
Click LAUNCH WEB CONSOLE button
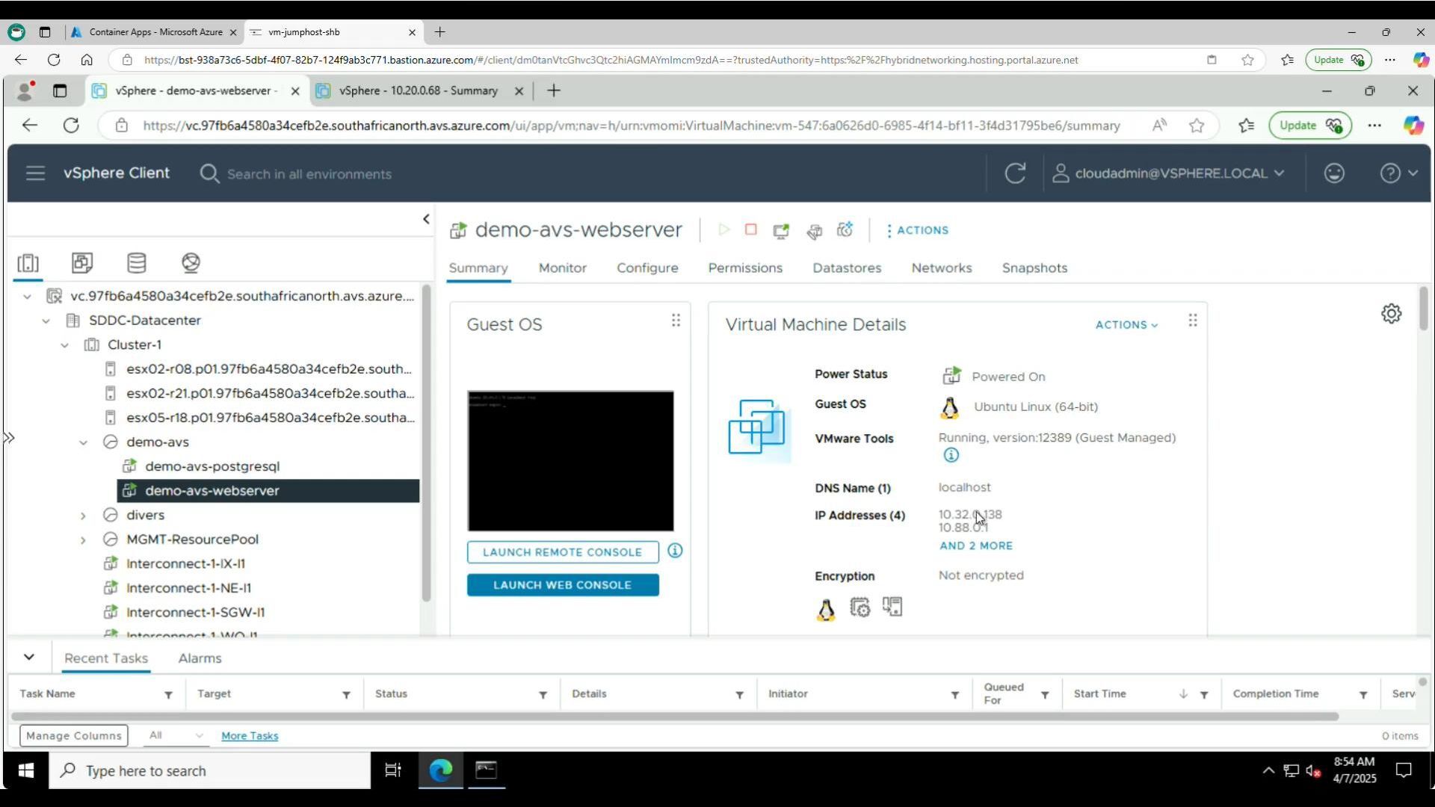[563, 585]
